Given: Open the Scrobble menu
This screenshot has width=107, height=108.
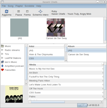Looking at the screenshot, I should click(29, 6).
